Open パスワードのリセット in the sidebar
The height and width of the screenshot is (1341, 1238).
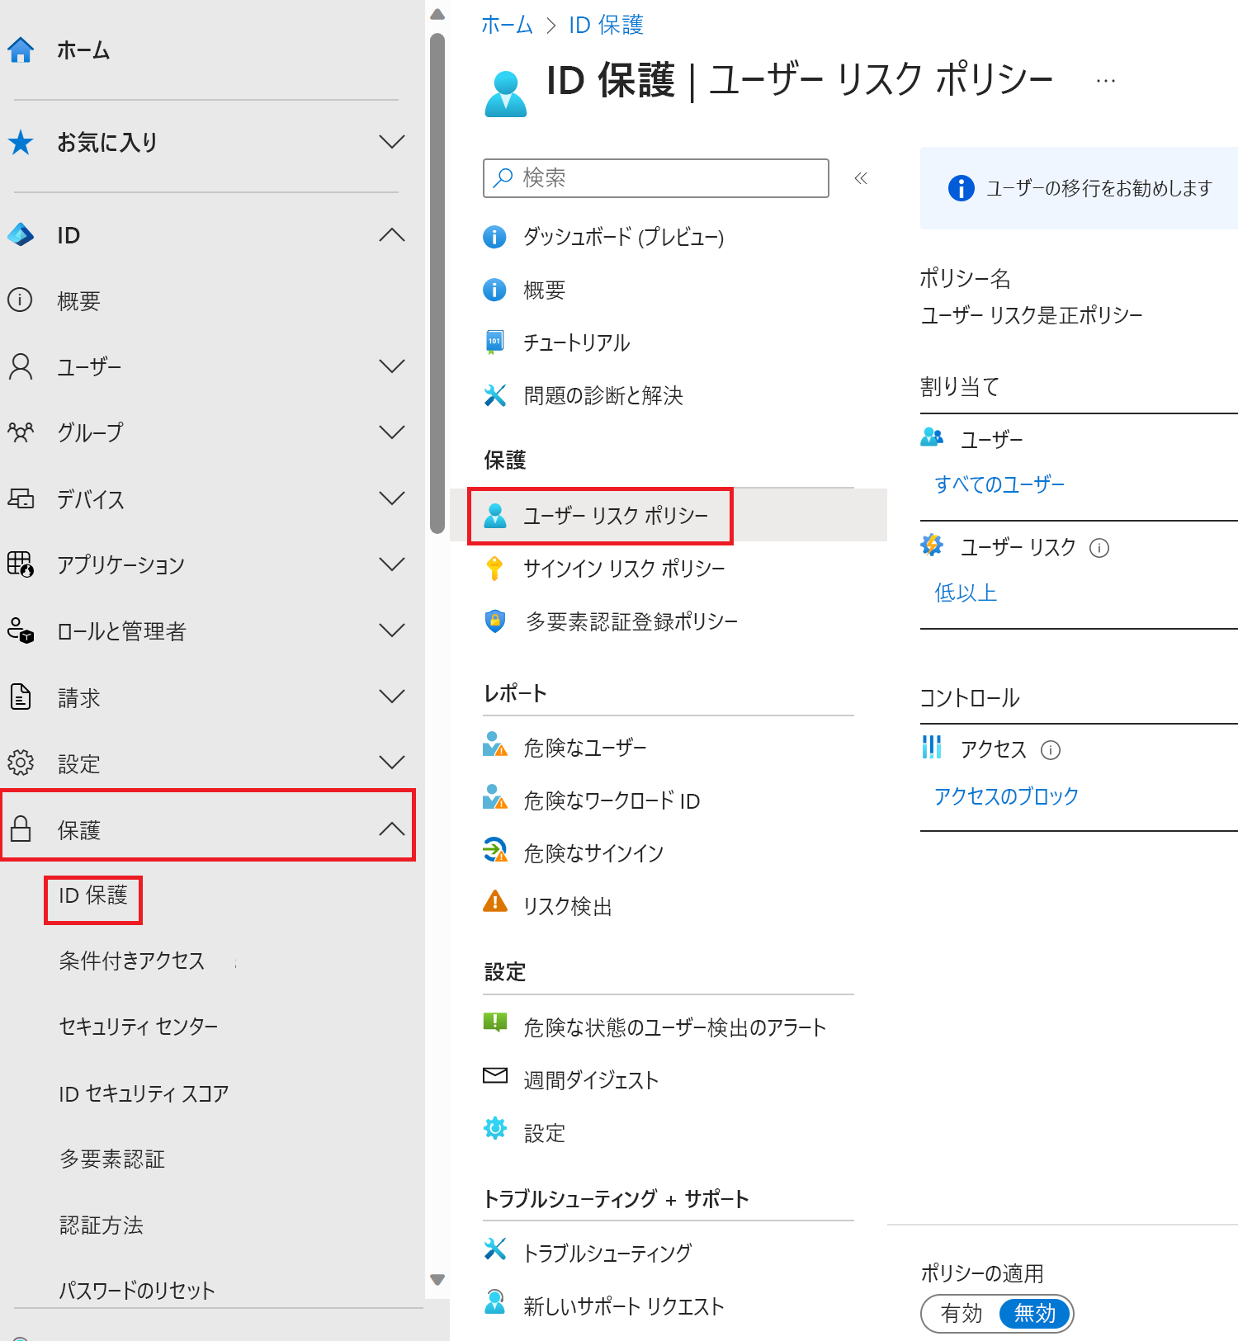[x=137, y=1290]
